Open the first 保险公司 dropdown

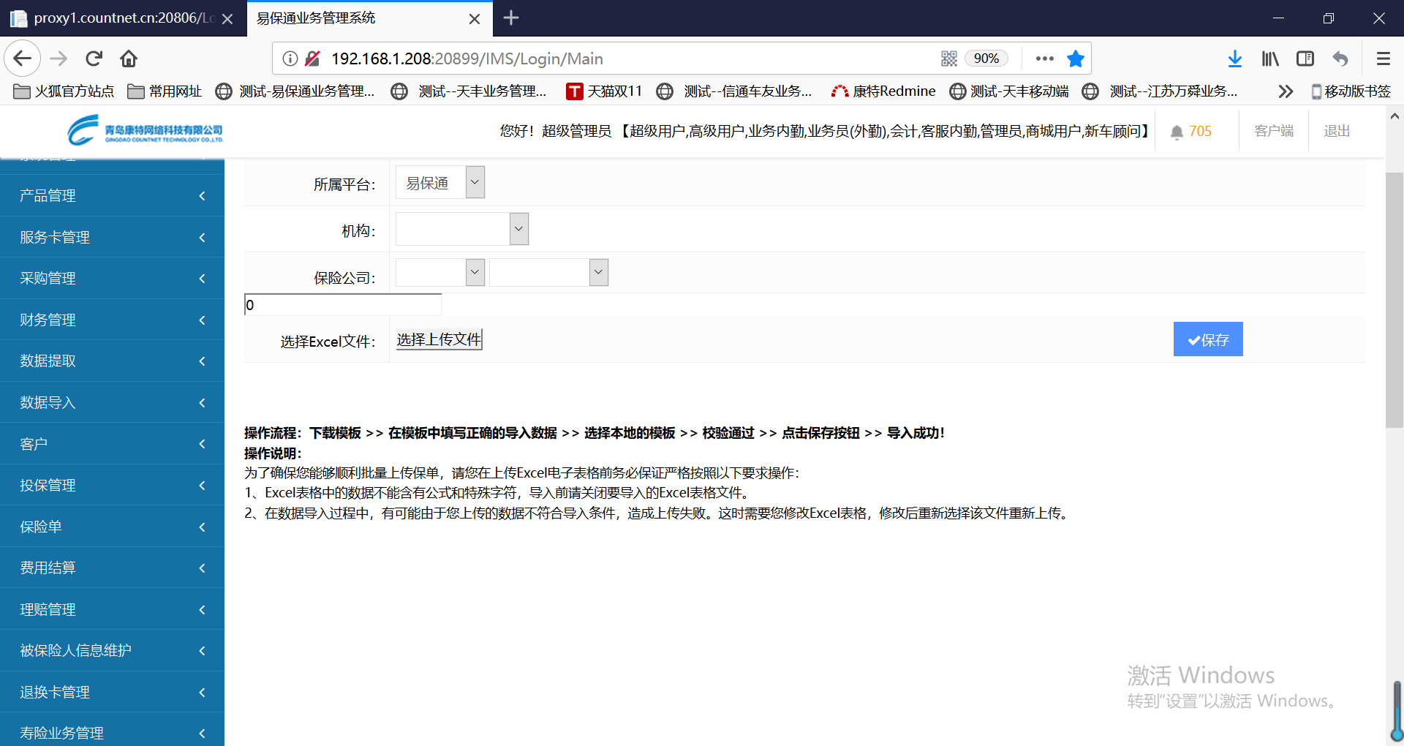(440, 272)
